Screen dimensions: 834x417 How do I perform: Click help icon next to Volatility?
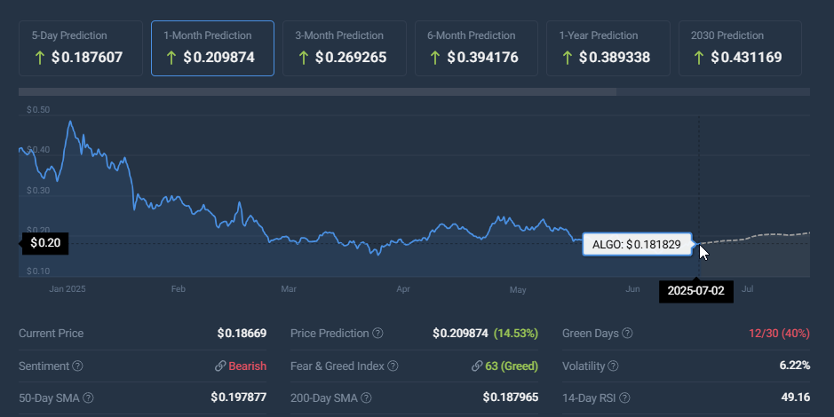tap(613, 366)
